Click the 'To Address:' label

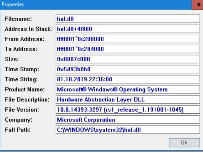pyautogui.click(x=21, y=49)
